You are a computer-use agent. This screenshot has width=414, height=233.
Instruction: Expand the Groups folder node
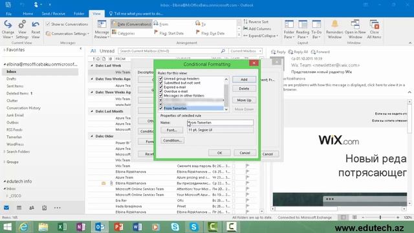pyautogui.click(x=5, y=162)
